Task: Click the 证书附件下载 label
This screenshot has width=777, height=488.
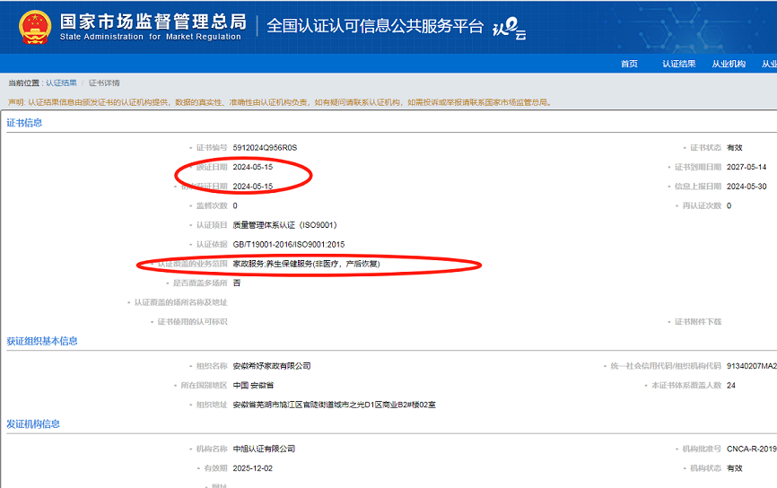Action: click(697, 321)
